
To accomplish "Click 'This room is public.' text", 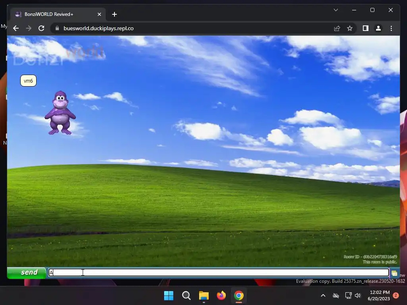I will tap(380, 262).
